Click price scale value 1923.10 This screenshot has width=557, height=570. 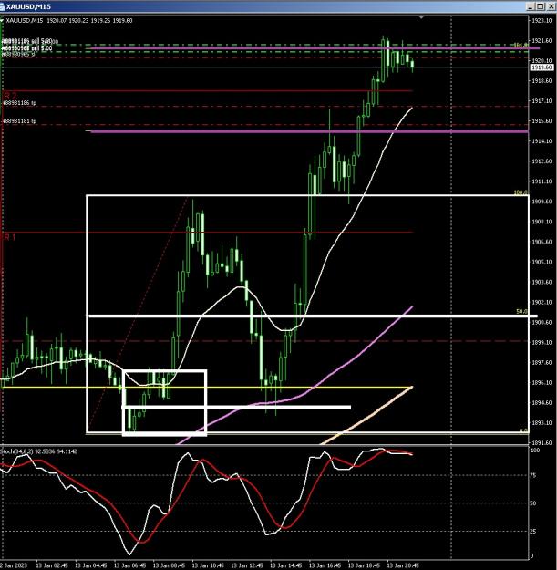pyautogui.click(x=542, y=21)
